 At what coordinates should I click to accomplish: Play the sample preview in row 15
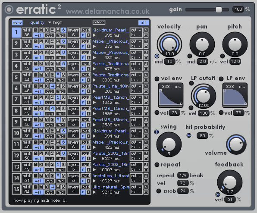coord(94,192)
